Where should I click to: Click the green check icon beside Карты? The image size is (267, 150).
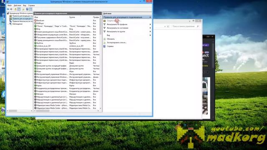35,85
